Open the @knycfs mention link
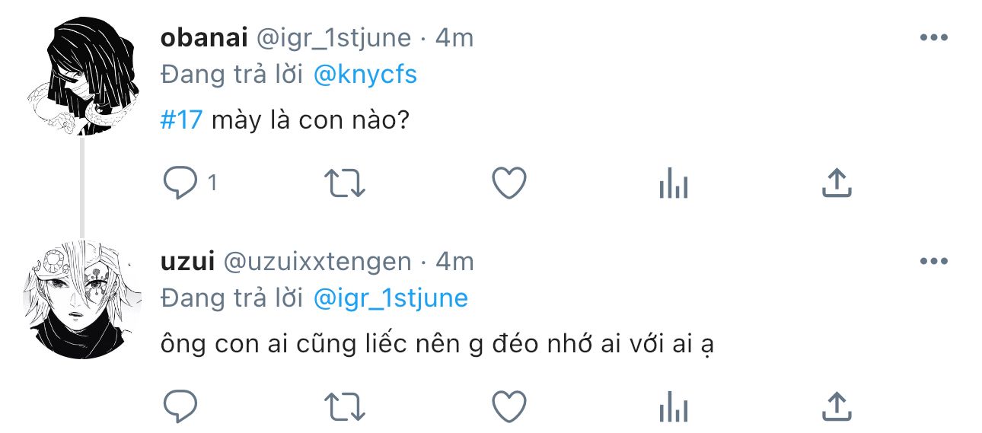The image size is (982, 433). (365, 75)
